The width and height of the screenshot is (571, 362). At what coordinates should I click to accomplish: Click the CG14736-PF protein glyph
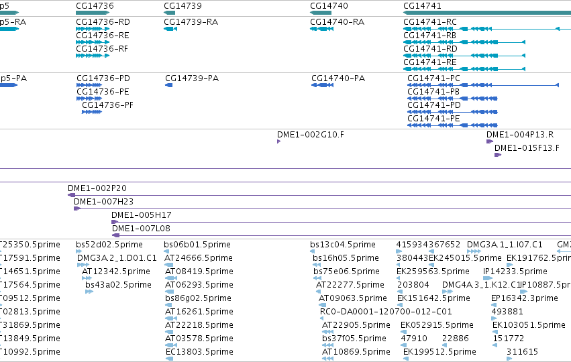[92, 112]
